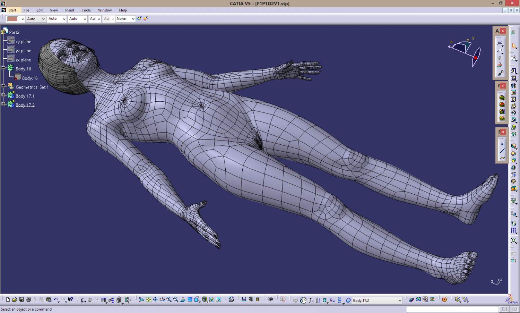Select xy plane in the tree
This screenshot has height=313, width=520.
click(x=23, y=42)
